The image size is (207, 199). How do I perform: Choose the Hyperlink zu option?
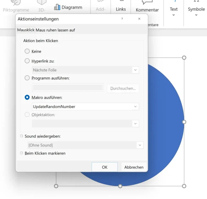[x=27, y=61]
